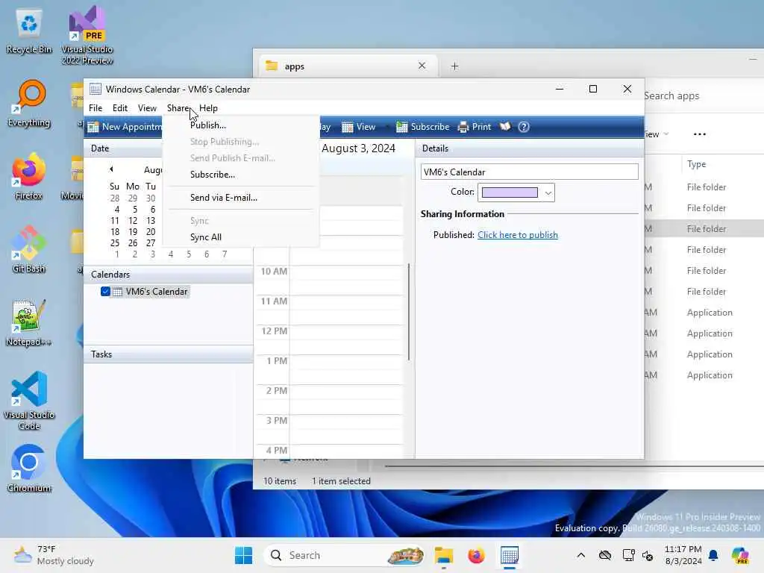This screenshot has width=764, height=573.
Task: Select August 20 in mini calendar
Action: pos(151,232)
